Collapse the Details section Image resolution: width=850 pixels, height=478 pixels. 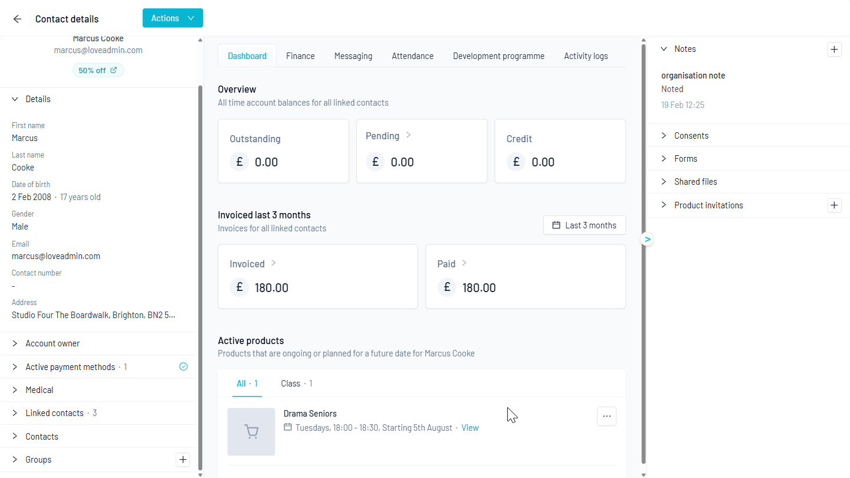tap(38, 99)
